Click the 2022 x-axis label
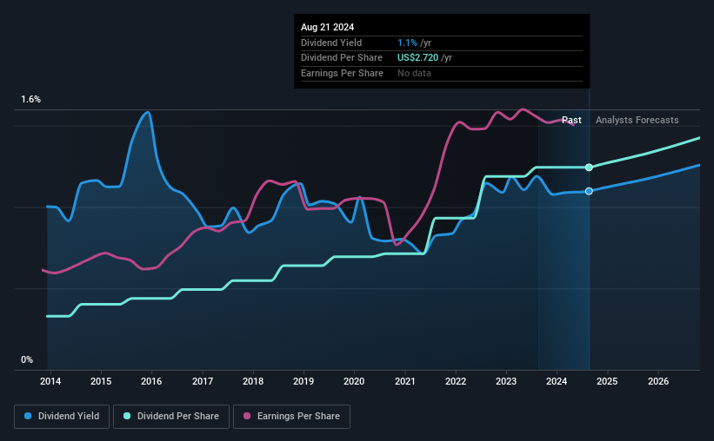The width and height of the screenshot is (714, 441). pyautogui.click(x=456, y=381)
